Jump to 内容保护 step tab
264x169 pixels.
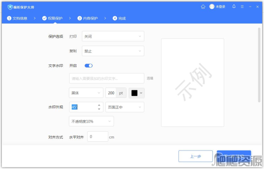point(88,18)
